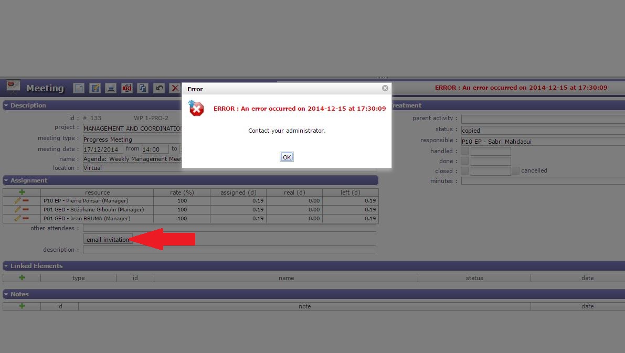
Task: Add a linked element with green plus
Action: [22, 277]
